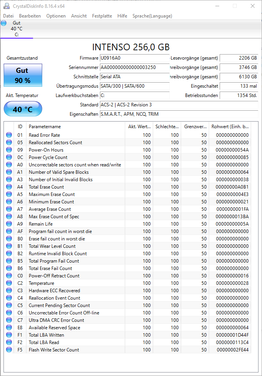Click status orb for Remain Life
Screen dimensions: 262x376
coord(9,224)
